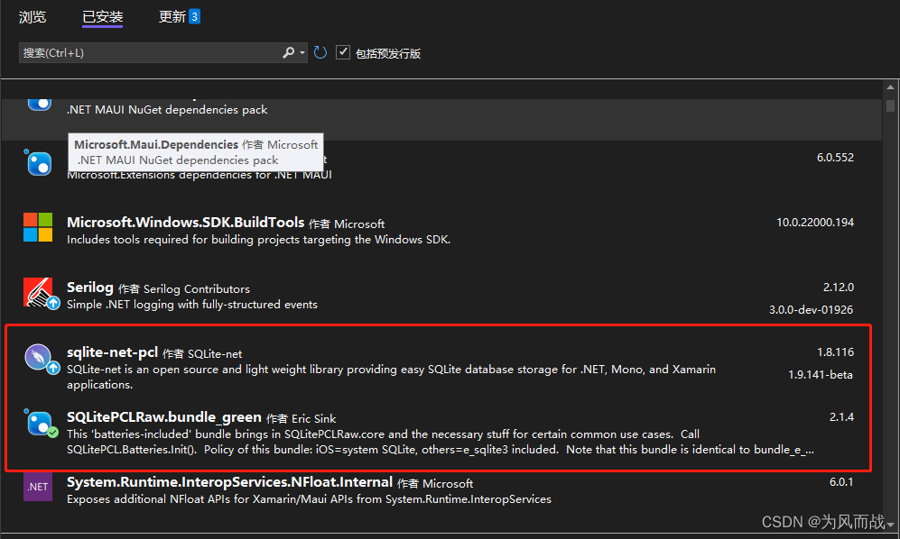Image resolution: width=900 pixels, height=539 pixels.
Task: Click 'Exposes additional NFloat APIs' description
Action: (x=309, y=499)
